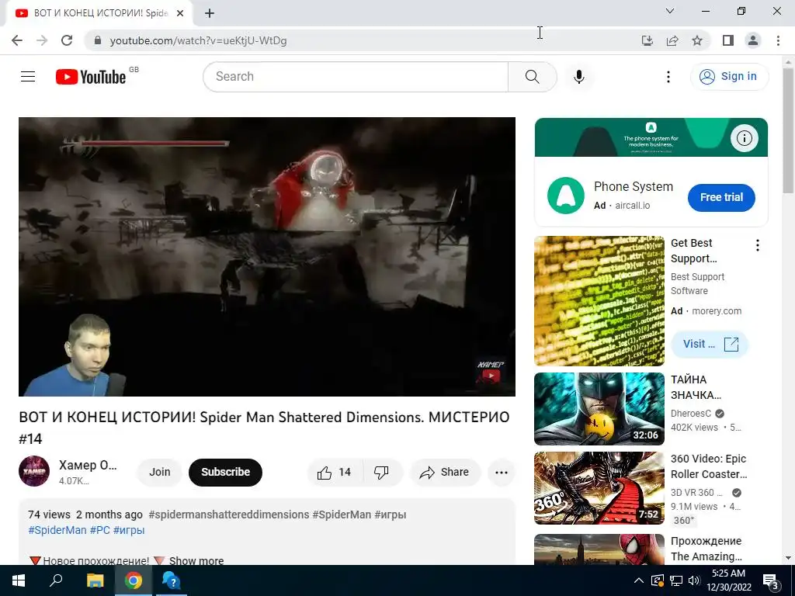The width and height of the screenshot is (795, 596).
Task: Open the Прохождение The Amazing video title
Action: (x=706, y=549)
